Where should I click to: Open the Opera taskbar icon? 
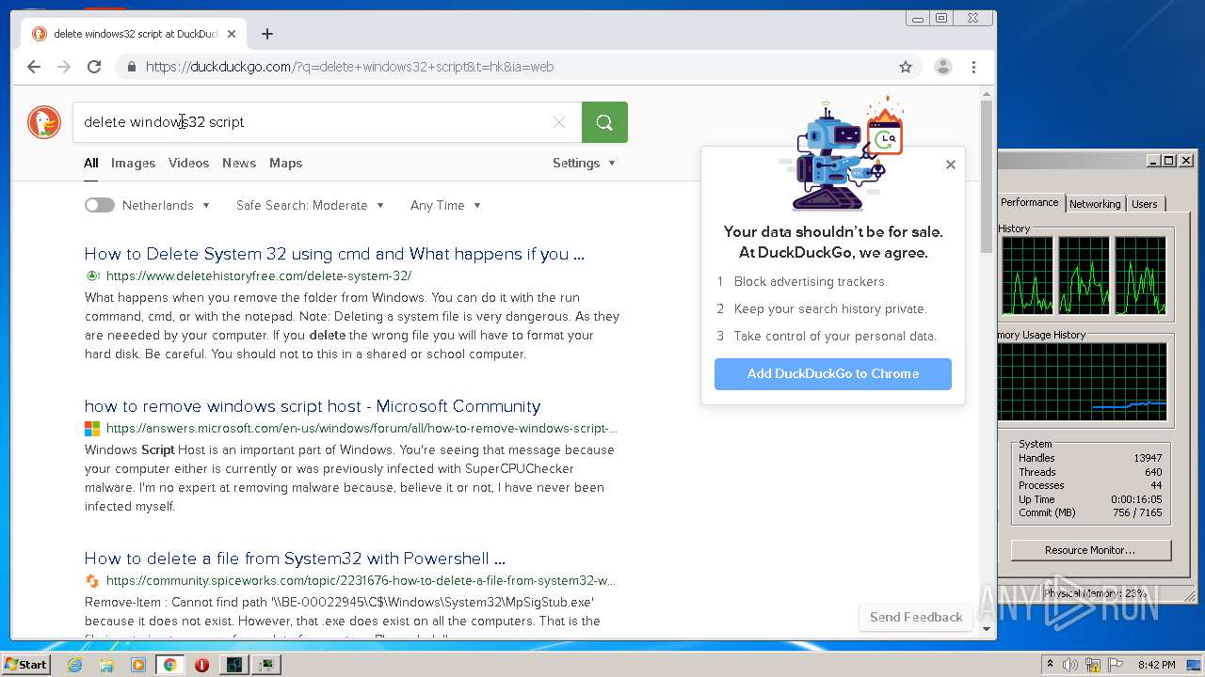201,665
